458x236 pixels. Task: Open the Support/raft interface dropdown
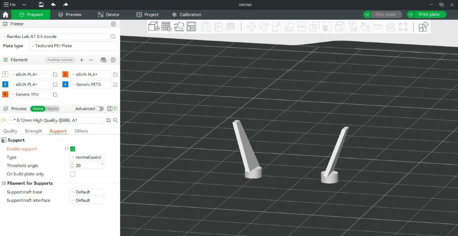coord(87,200)
